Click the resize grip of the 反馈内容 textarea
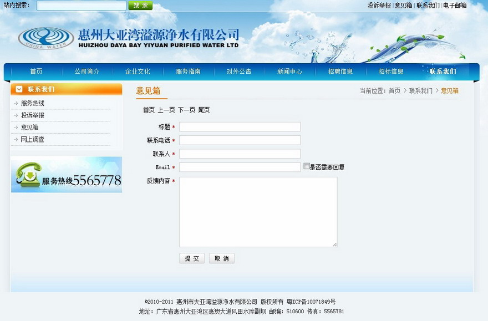Screen dimensions: 488x321 tap(335, 245)
